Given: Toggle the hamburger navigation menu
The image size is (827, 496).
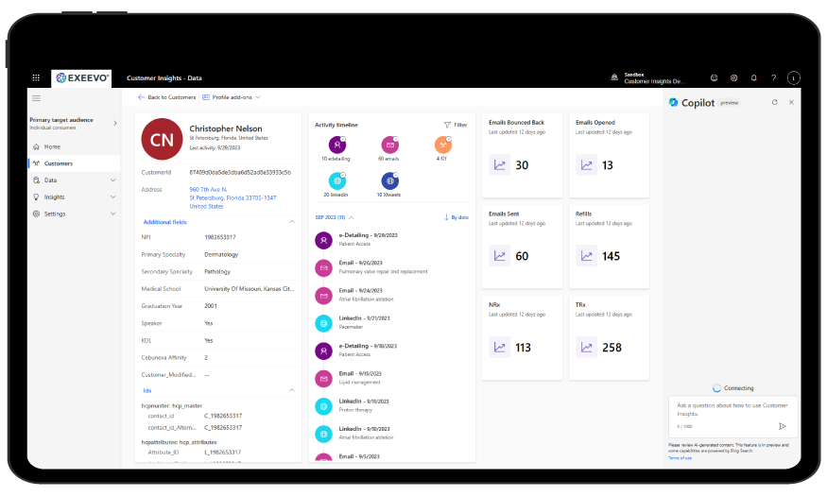Looking at the screenshot, I should point(37,98).
